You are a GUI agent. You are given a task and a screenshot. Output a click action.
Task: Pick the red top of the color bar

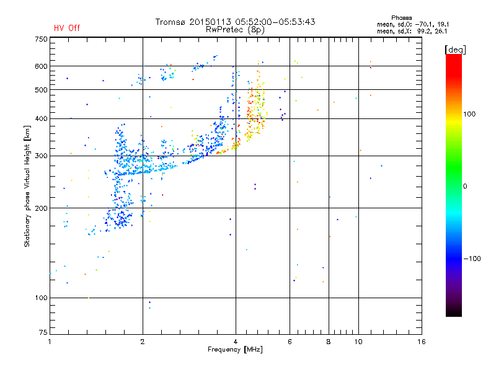pyautogui.click(x=453, y=59)
